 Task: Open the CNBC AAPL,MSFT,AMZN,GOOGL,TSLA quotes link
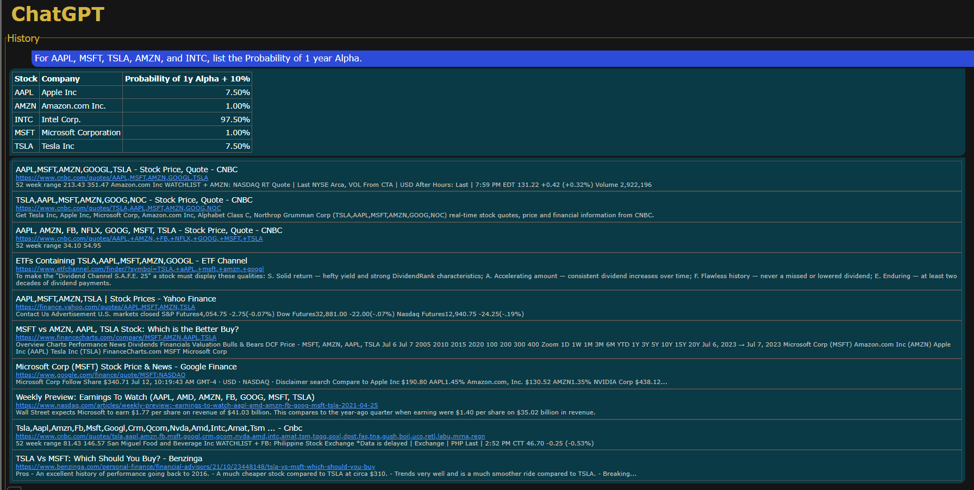(x=111, y=178)
